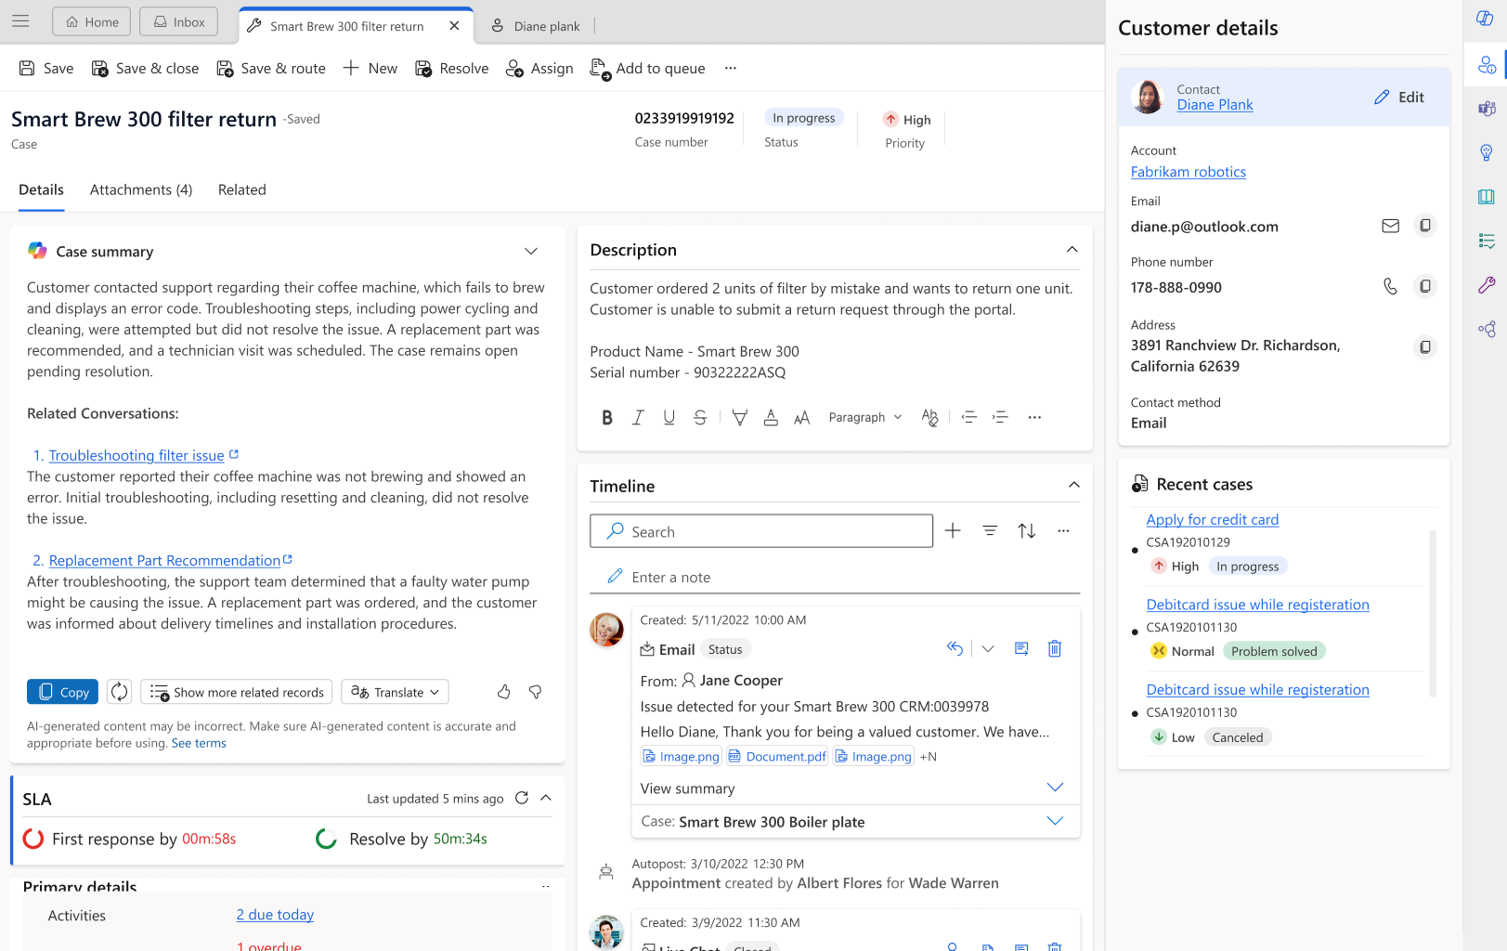Copy the customer address
Screen dimensions: 1507x951
pyautogui.click(x=1424, y=347)
